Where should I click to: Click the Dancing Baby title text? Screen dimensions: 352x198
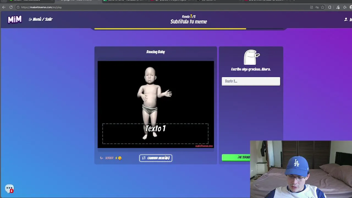coord(156,52)
